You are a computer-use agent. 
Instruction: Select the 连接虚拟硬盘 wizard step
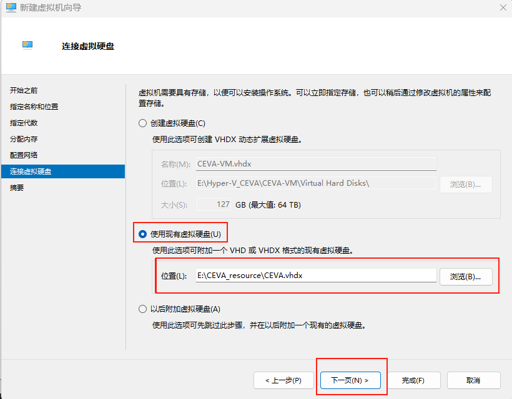click(63, 171)
